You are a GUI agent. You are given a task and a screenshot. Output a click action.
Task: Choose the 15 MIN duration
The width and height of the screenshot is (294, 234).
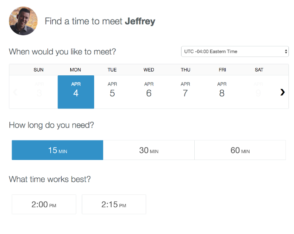click(x=58, y=150)
